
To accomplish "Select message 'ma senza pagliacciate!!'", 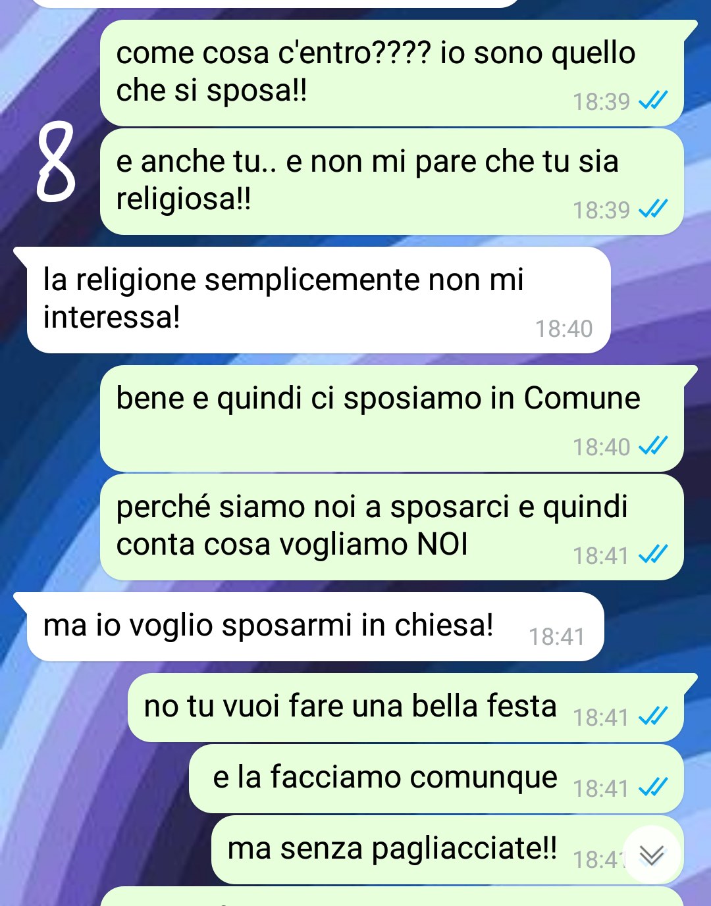I will coord(447,849).
